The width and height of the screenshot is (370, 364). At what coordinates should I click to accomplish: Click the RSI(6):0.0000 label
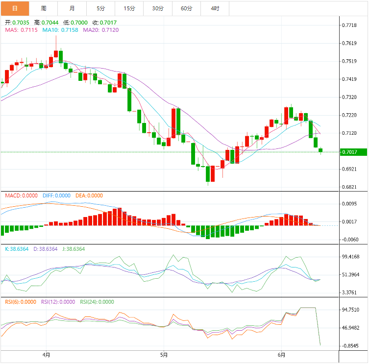[x=21, y=302]
